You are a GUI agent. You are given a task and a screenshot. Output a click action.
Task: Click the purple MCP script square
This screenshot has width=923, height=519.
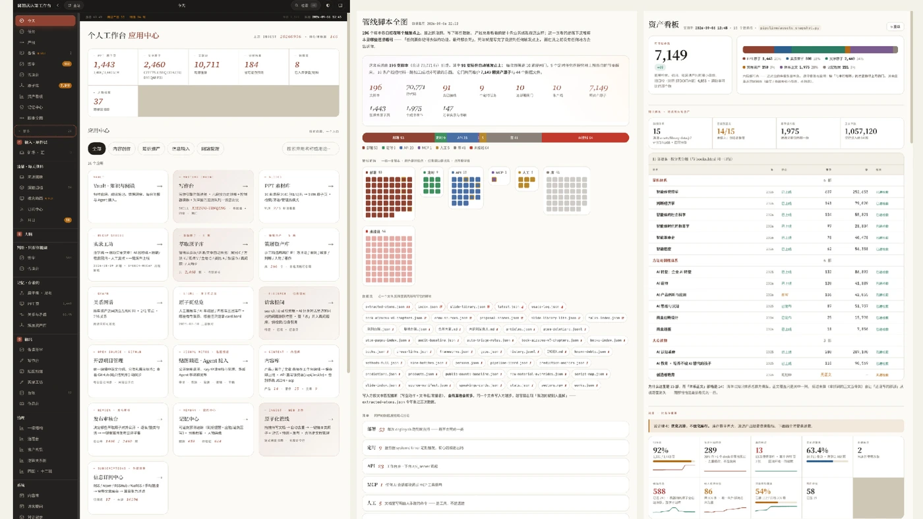495,179
